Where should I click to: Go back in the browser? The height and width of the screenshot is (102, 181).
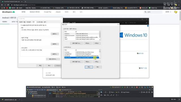pos(2,5)
